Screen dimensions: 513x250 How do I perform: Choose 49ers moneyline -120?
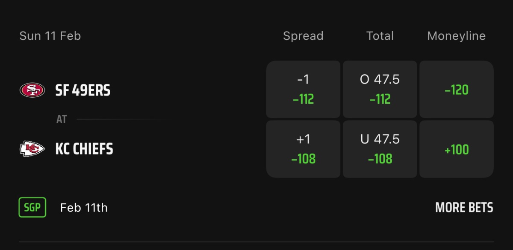[456, 90]
